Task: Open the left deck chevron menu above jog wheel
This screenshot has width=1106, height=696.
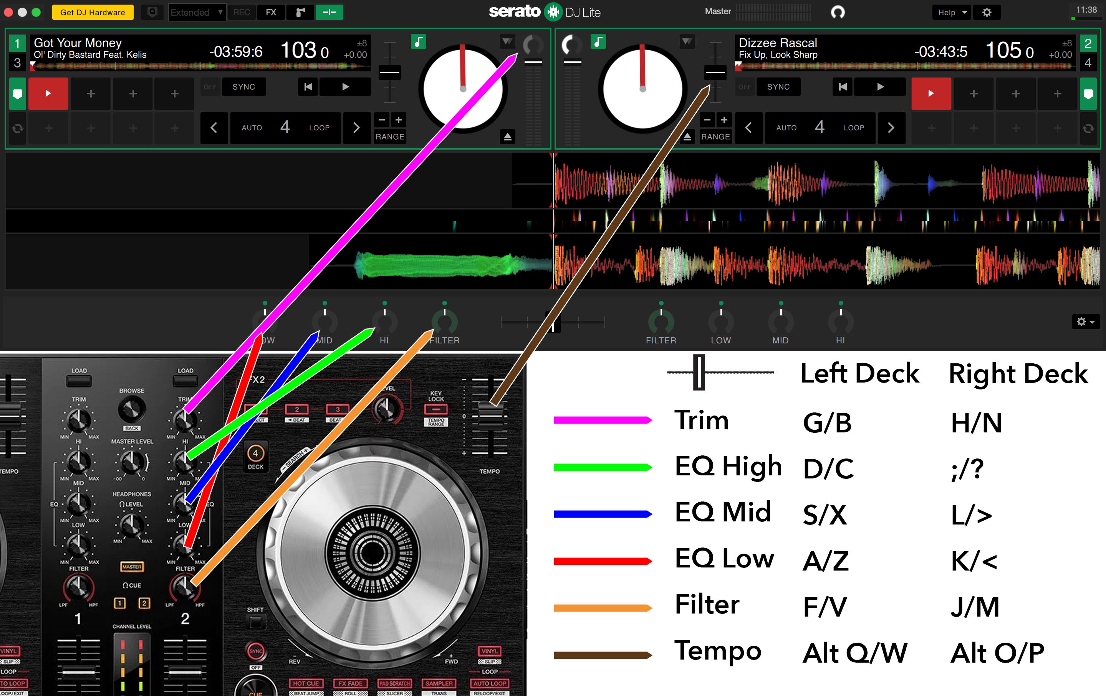Action: pyautogui.click(x=507, y=41)
